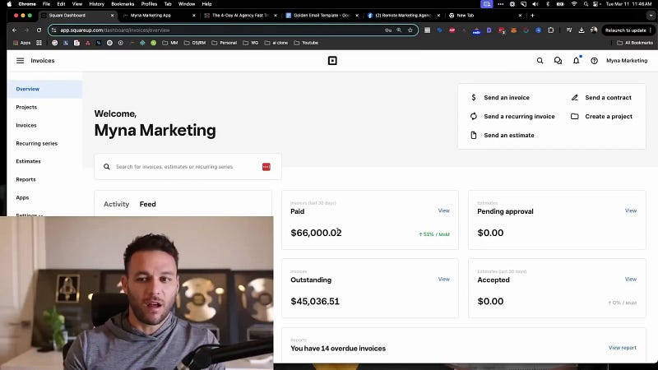
Task: Switch to the Activity tab
Action: pyautogui.click(x=116, y=204)
